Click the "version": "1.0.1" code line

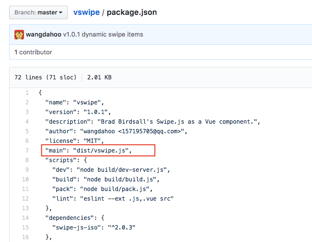[x=78, y=112]
